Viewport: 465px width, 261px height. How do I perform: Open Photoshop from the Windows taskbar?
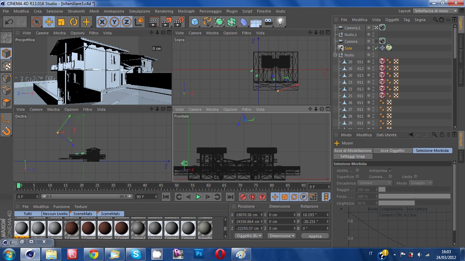[x=198, y=254]
